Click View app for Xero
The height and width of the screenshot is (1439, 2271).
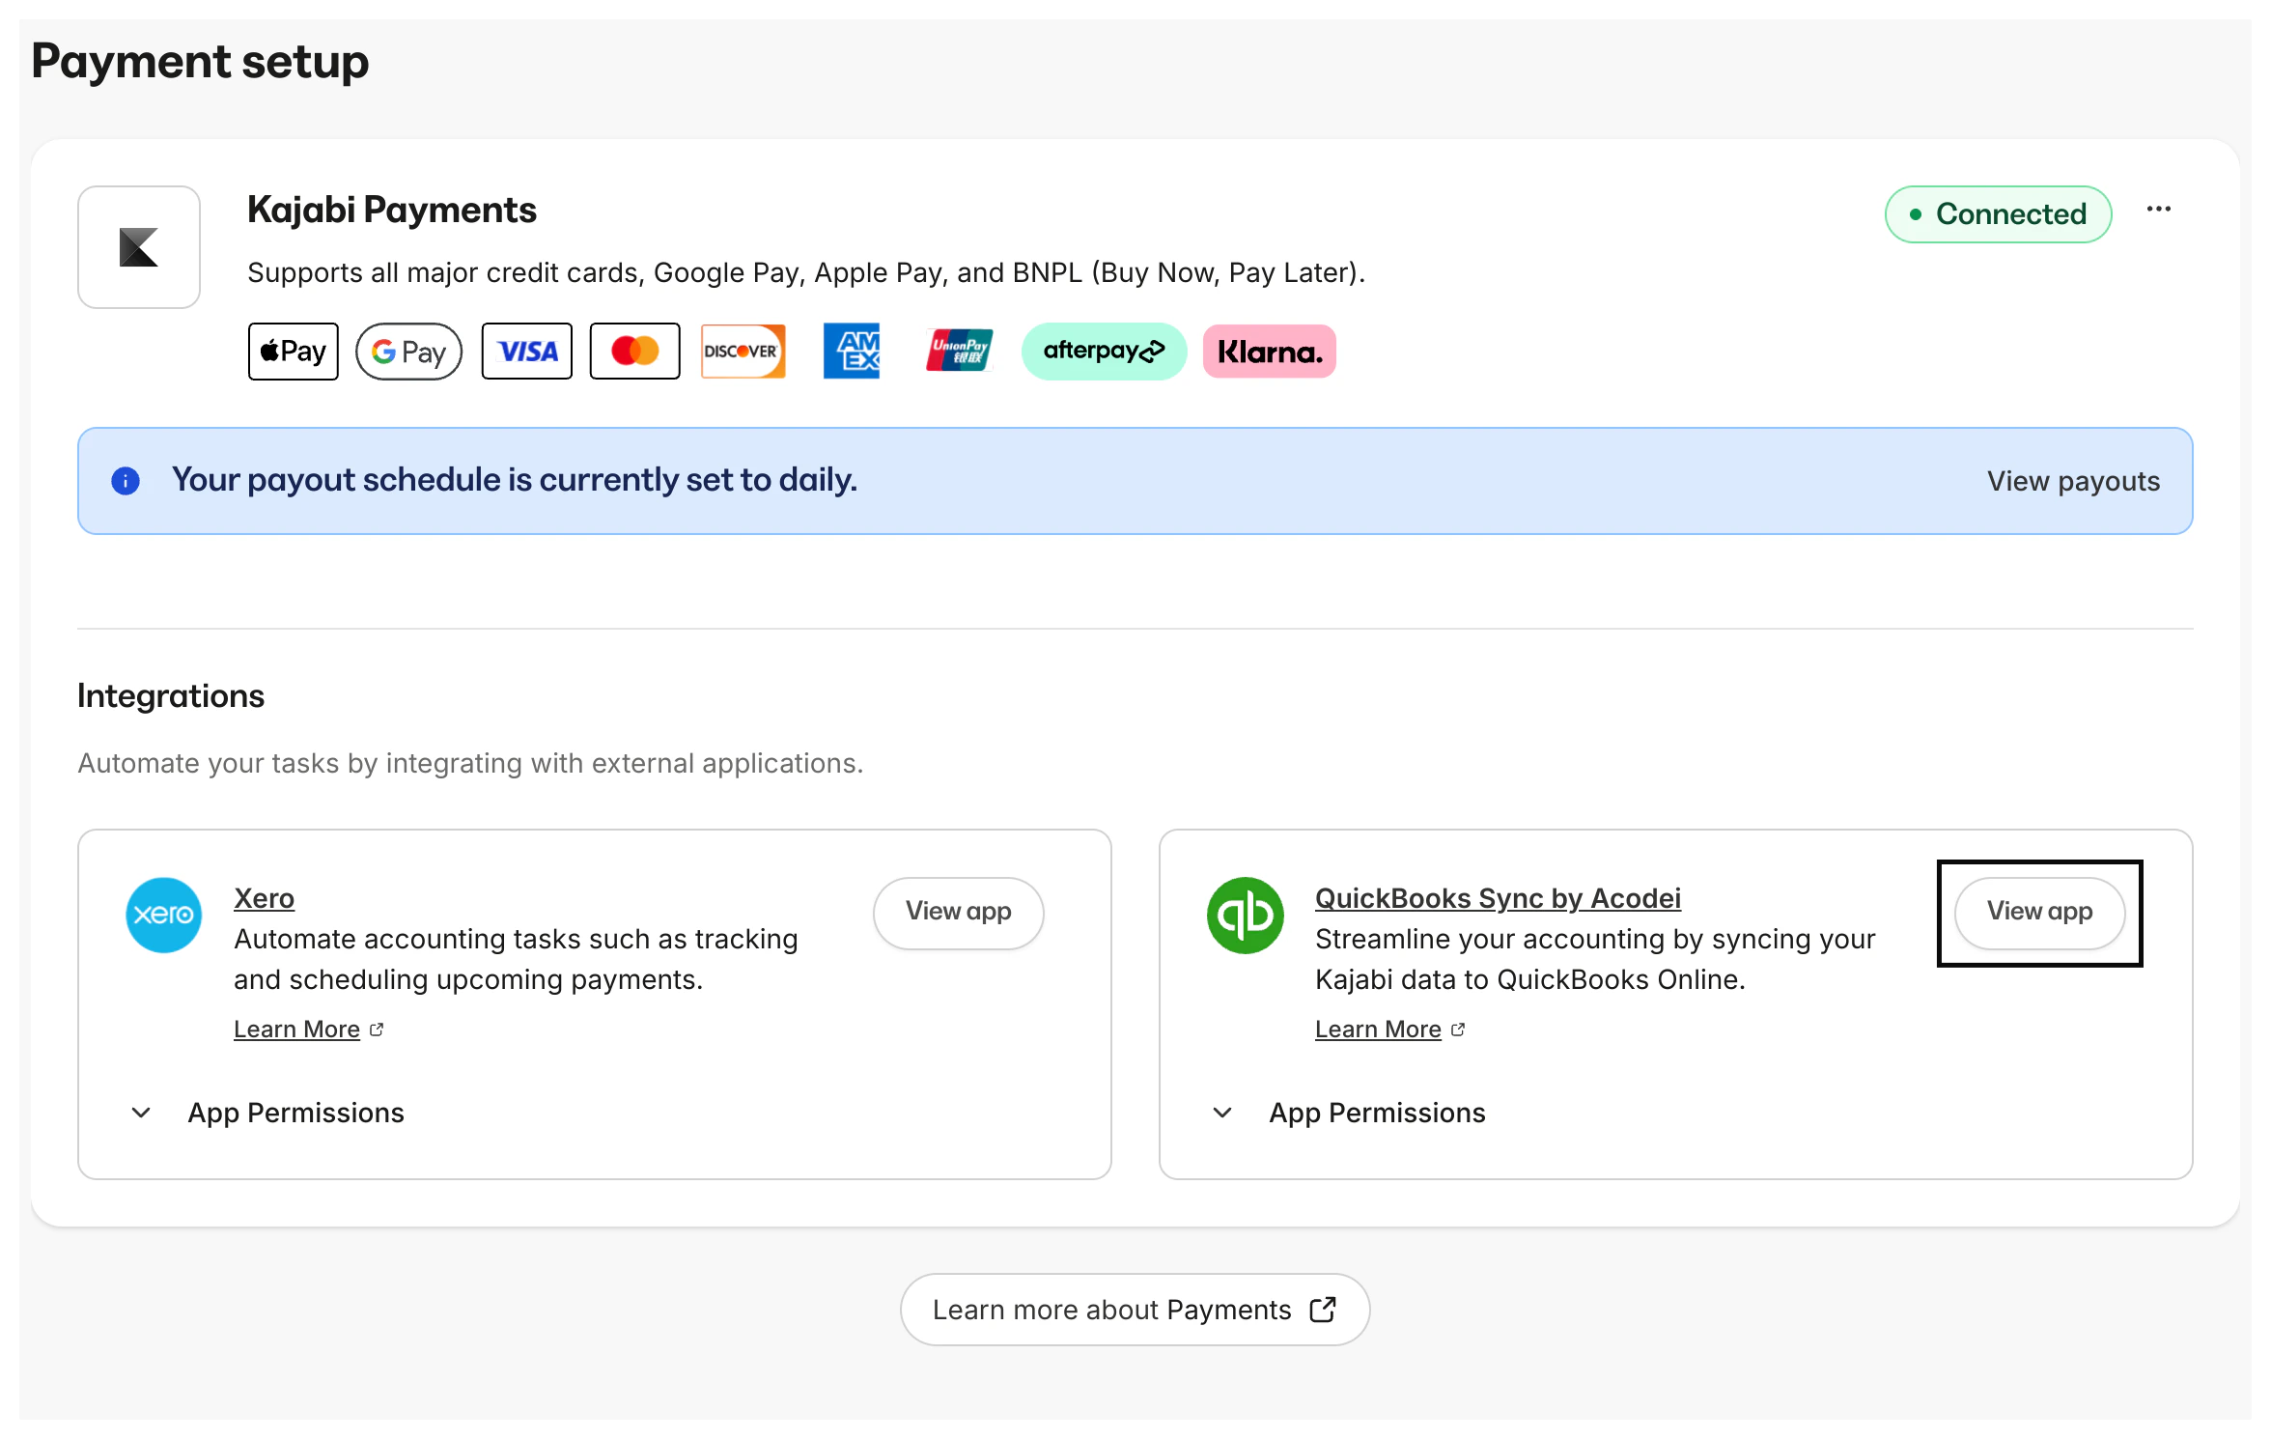tap(958, 912)
